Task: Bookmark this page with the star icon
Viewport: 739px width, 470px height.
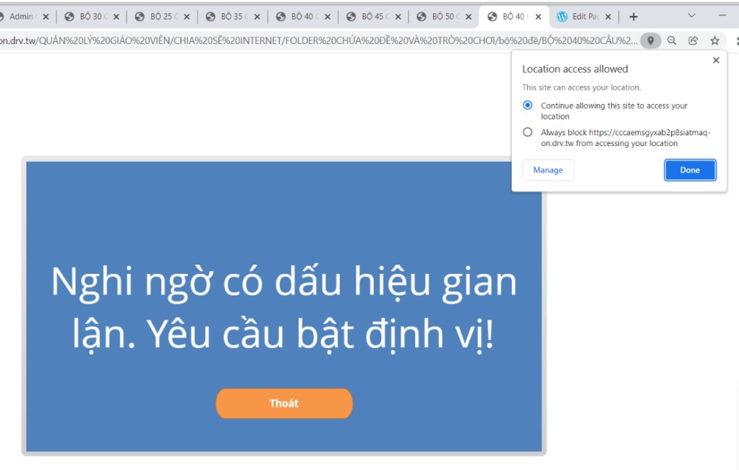Action: tap(714, 40)
